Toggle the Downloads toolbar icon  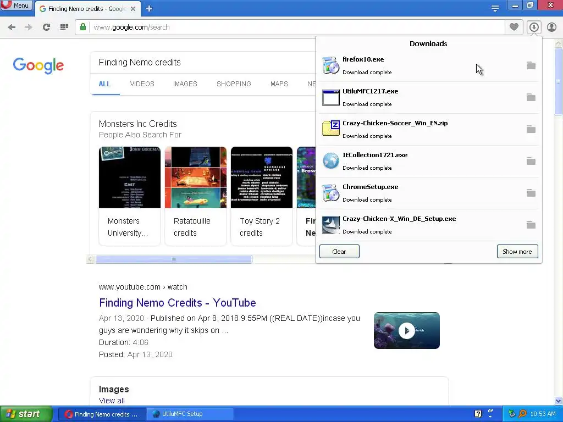click(x=534, y=27)
